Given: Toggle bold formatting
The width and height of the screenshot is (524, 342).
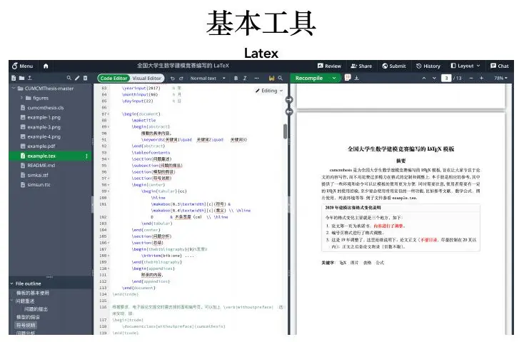Looking at the screenshot, I should 236,79.
